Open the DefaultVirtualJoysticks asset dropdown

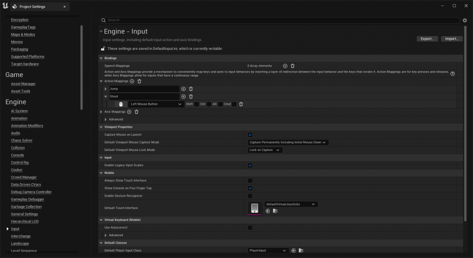[291, 204]
